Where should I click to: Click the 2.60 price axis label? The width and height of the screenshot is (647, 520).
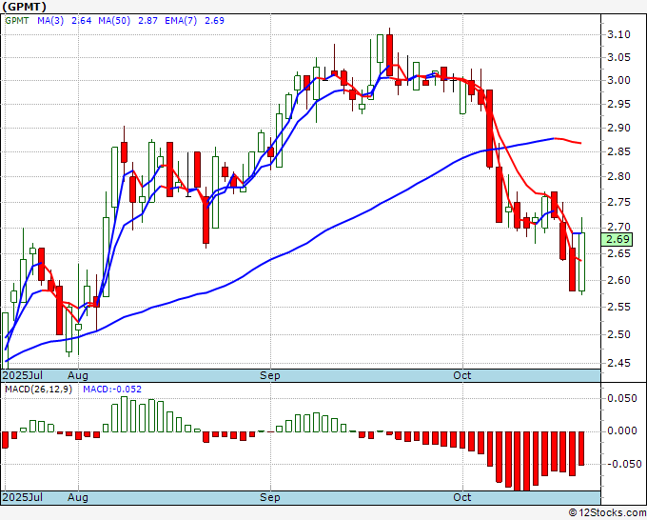click(619, 280)
